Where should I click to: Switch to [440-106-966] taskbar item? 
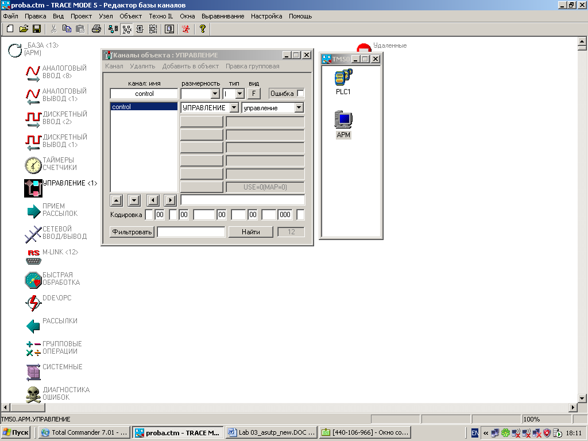coord(365,432)
